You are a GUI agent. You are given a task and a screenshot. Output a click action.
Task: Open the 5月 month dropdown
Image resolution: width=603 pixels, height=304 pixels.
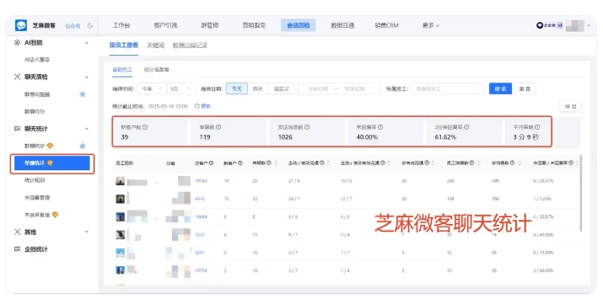180,88
